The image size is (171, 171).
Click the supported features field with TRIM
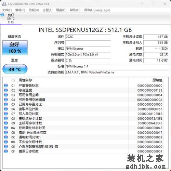117,73
